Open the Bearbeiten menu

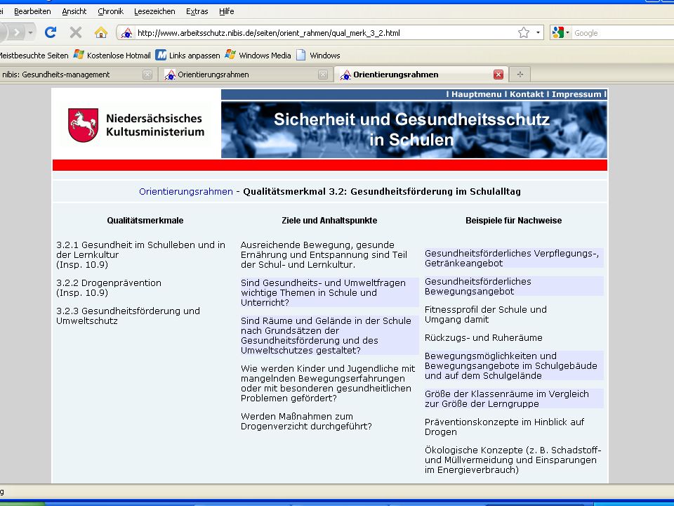point(32,11)
